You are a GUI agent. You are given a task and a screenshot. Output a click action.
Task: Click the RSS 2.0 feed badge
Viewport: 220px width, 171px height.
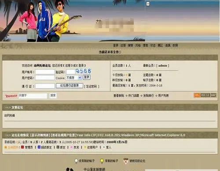click(205, 95)
